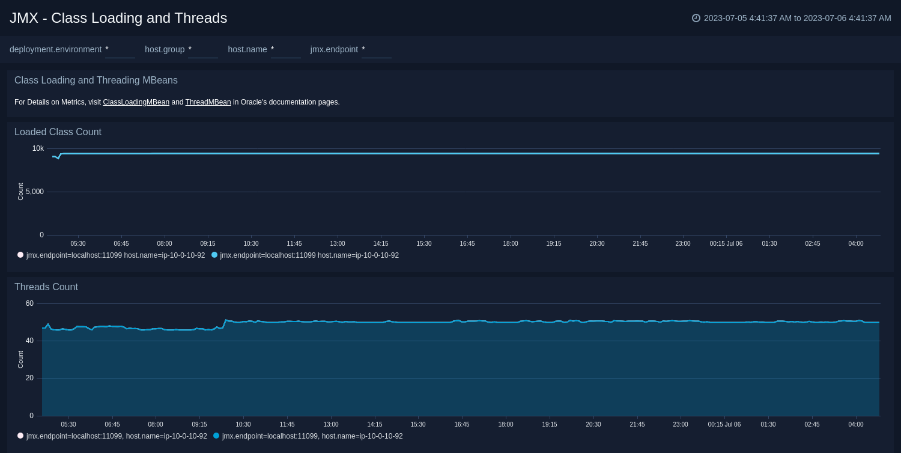Select the jmx.endpoint filter input
Screen dimensions: 901x453
(x=377, y=50)
